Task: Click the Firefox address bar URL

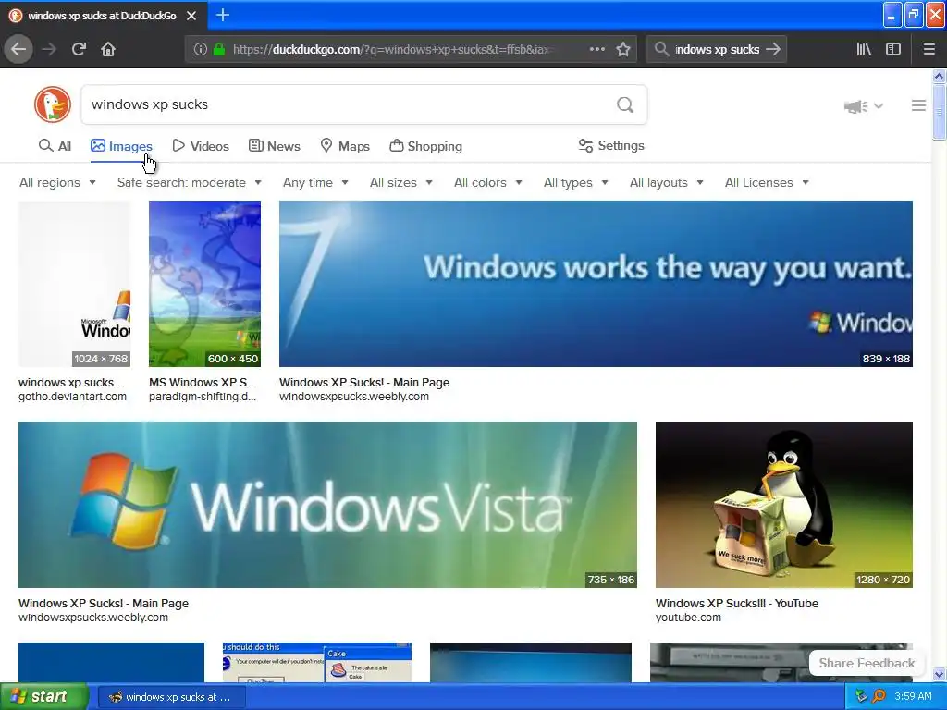Action: [392, 49]
